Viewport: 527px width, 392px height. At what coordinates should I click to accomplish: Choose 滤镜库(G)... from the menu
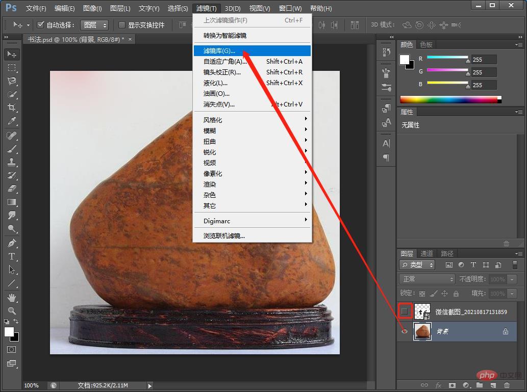coord(252,51)
